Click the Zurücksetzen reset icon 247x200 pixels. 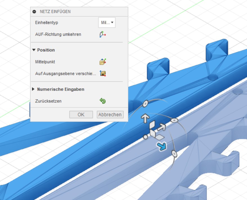point(103,101)
